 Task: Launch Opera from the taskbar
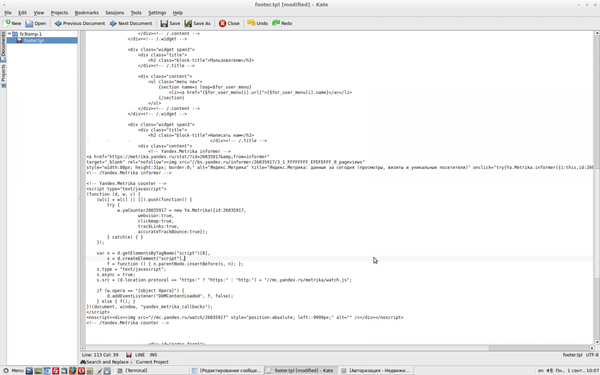coord(81,370)
